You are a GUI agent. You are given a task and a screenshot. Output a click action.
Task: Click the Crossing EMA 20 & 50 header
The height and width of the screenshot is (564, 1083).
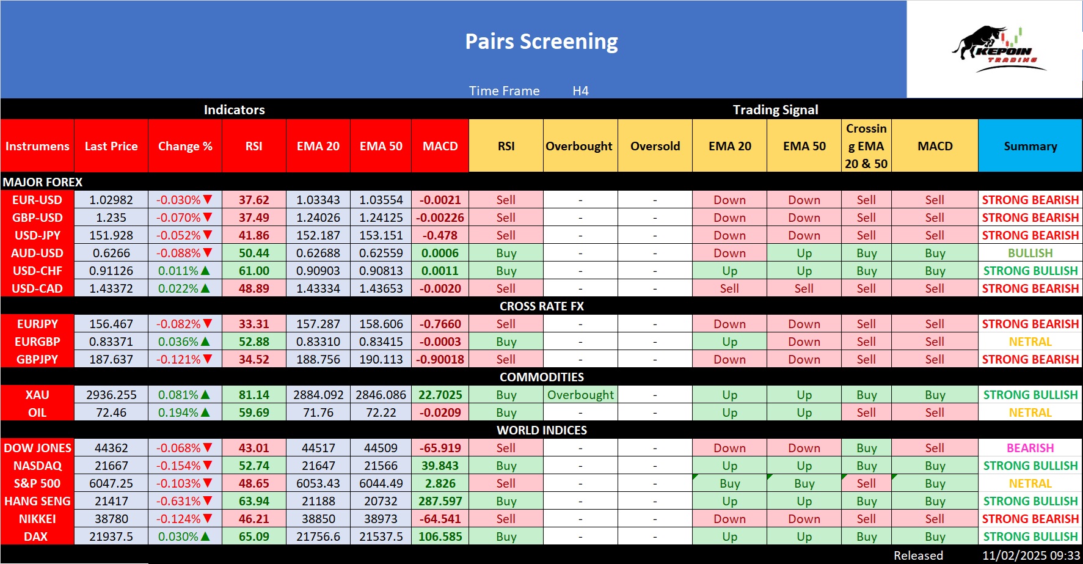tap(866, 146)
